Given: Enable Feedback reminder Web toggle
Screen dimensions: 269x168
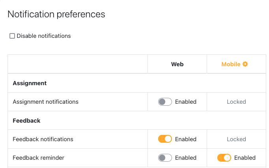Looking at the screenshot, I should (165, 158).
